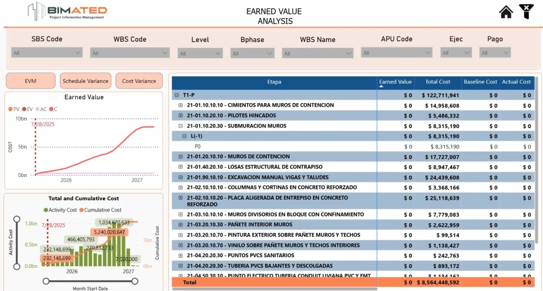
Task: Collapse the L(-1) level row
Action: click(x=184, y=136)
